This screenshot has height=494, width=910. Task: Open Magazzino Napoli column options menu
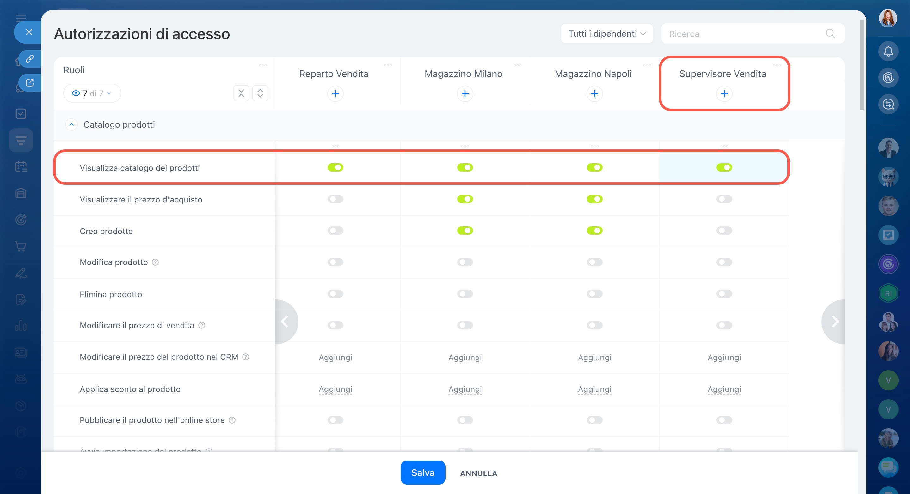point(647,66)
